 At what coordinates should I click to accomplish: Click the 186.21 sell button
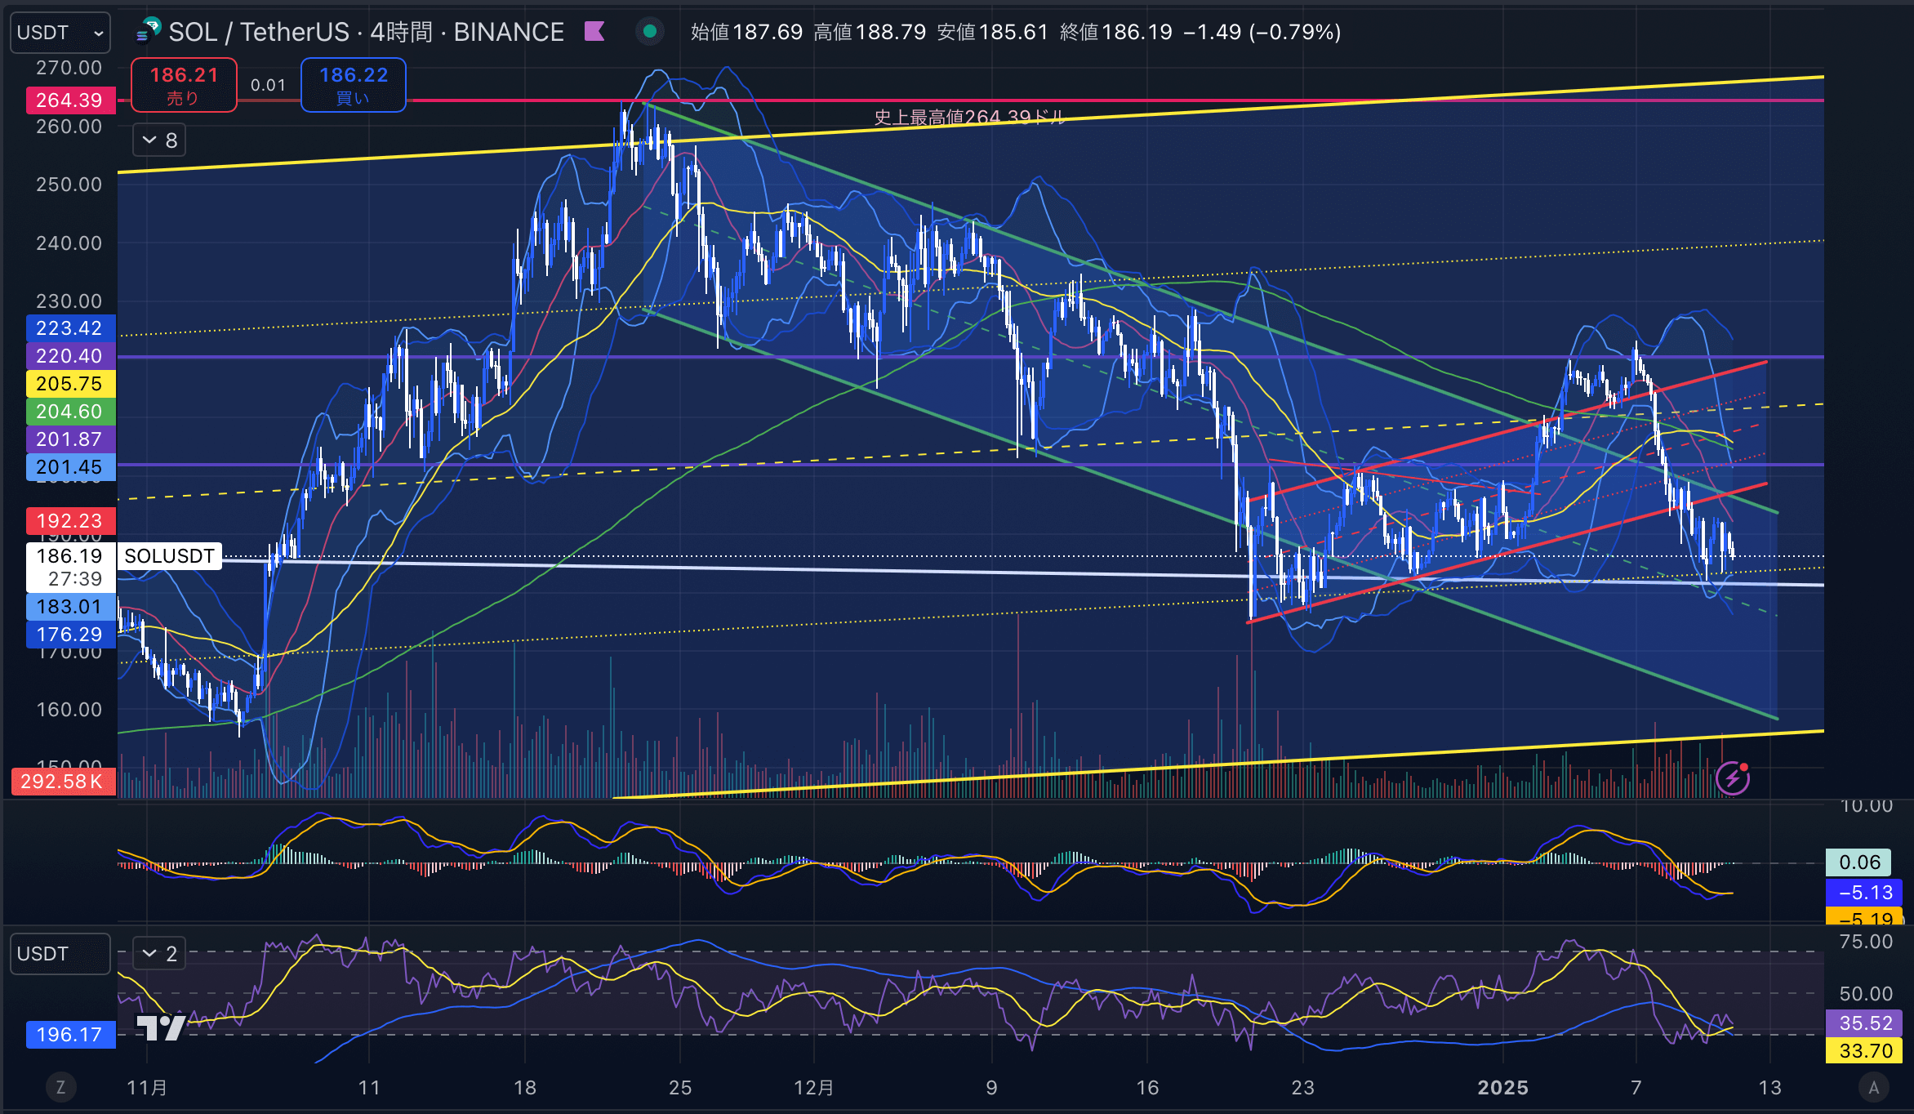click(x=184, y=85)
